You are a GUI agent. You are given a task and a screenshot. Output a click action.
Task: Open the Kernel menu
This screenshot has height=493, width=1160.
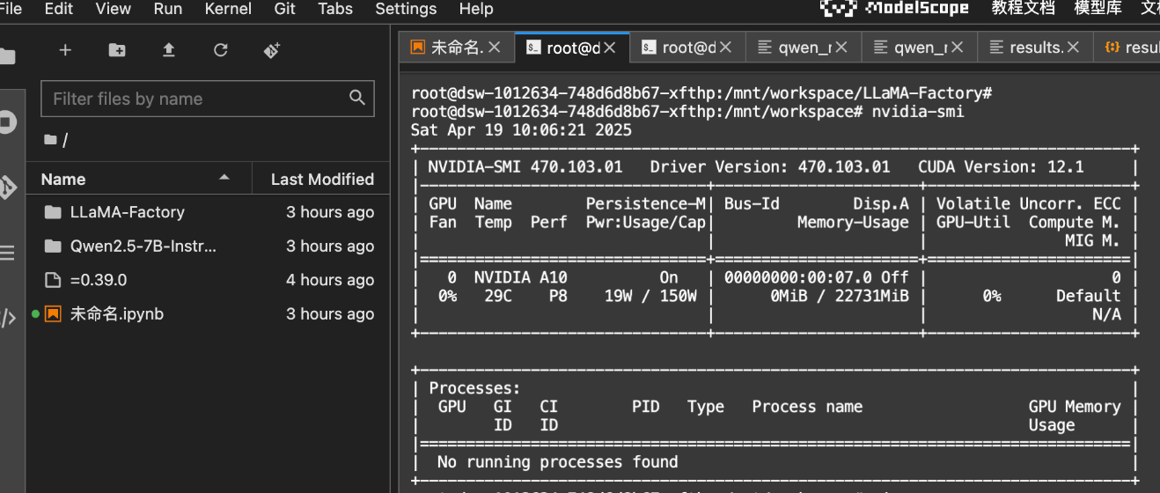point(228,9)
